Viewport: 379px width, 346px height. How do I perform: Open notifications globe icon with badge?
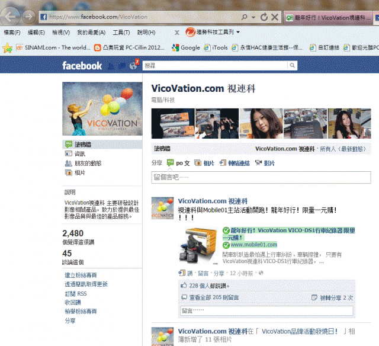point(133,66)
